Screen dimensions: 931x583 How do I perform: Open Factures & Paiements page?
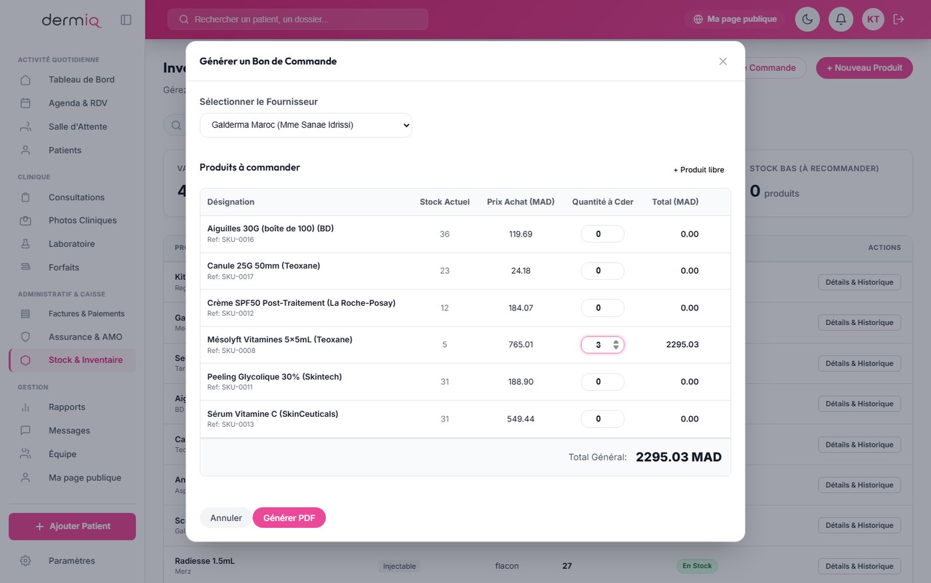(72, 314)
